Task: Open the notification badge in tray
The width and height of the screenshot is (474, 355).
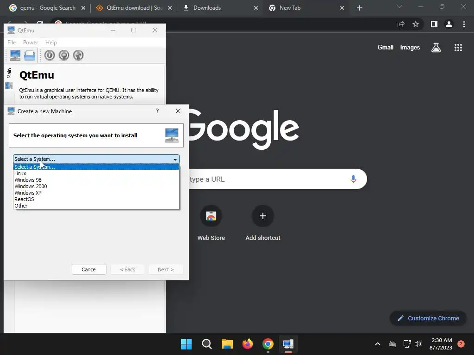Action: tap(461, 344)
